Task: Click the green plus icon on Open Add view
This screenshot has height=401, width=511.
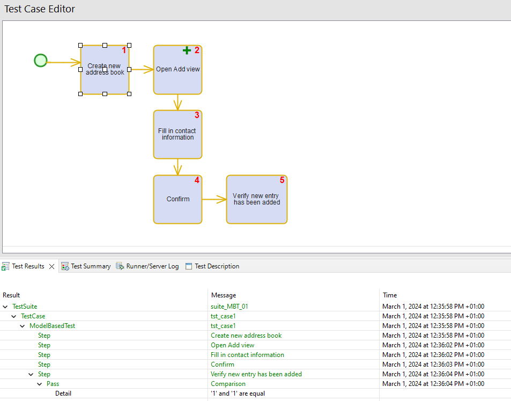Action: click(x=187, y=50)
